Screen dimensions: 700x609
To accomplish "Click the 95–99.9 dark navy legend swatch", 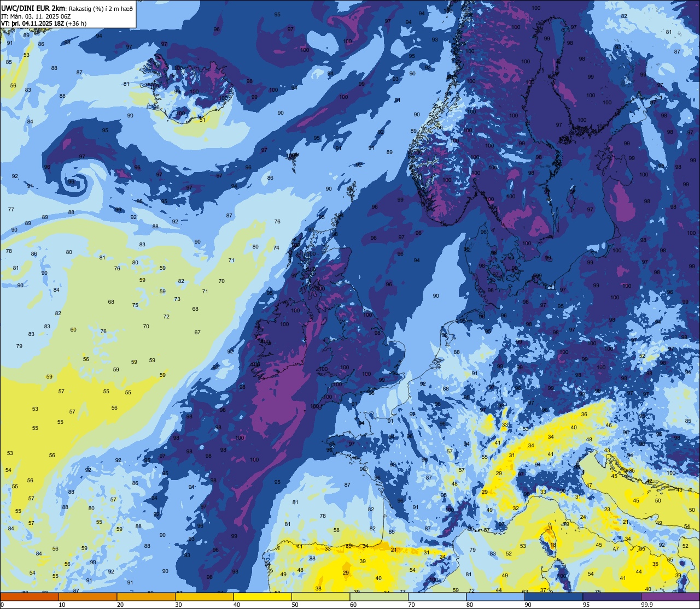I will 612,597.
